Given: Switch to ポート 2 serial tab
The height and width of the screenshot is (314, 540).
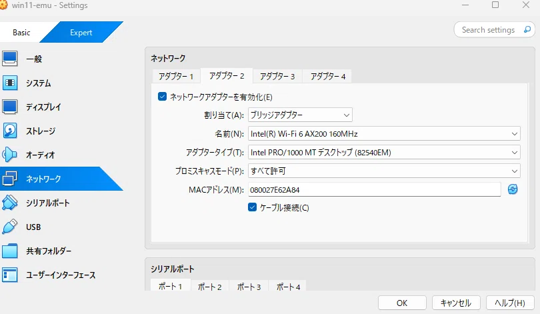Looking at the screenshot, I should [x=210, y=287].
